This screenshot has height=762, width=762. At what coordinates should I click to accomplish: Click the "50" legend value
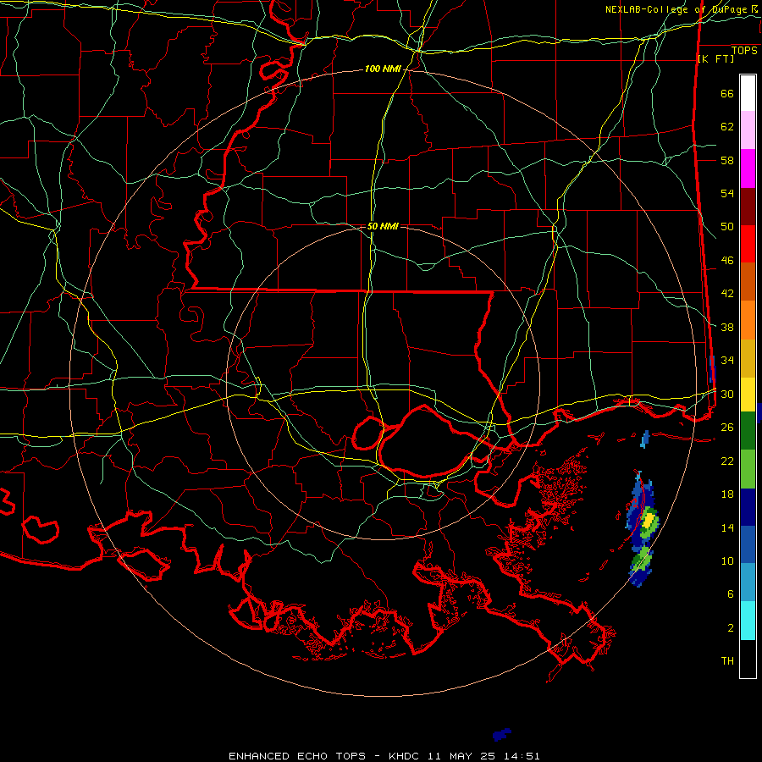coord(727,226)
